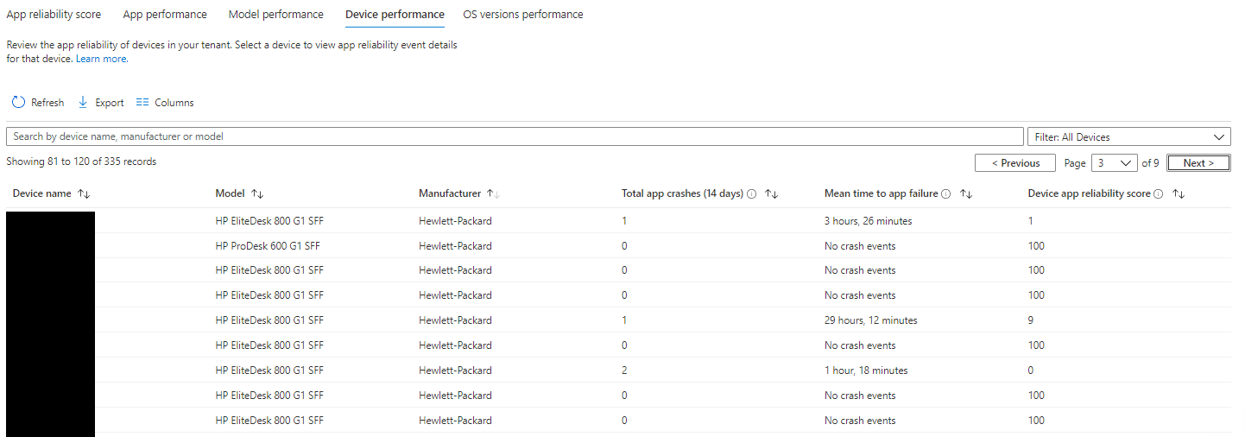Go to the Previous page
The height and width of the screenshot is (437, 1245).
coord(1015,163)
